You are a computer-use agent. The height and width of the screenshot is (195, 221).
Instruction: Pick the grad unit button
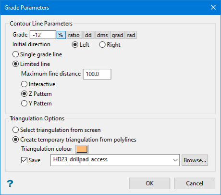tap(117, 35)
